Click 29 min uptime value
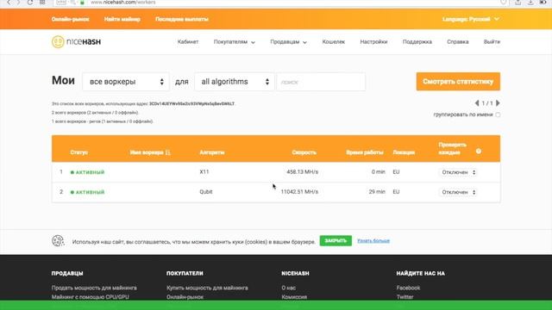This screenshot has width=552, height=310. pyautogui.click(x=377, y=192)
